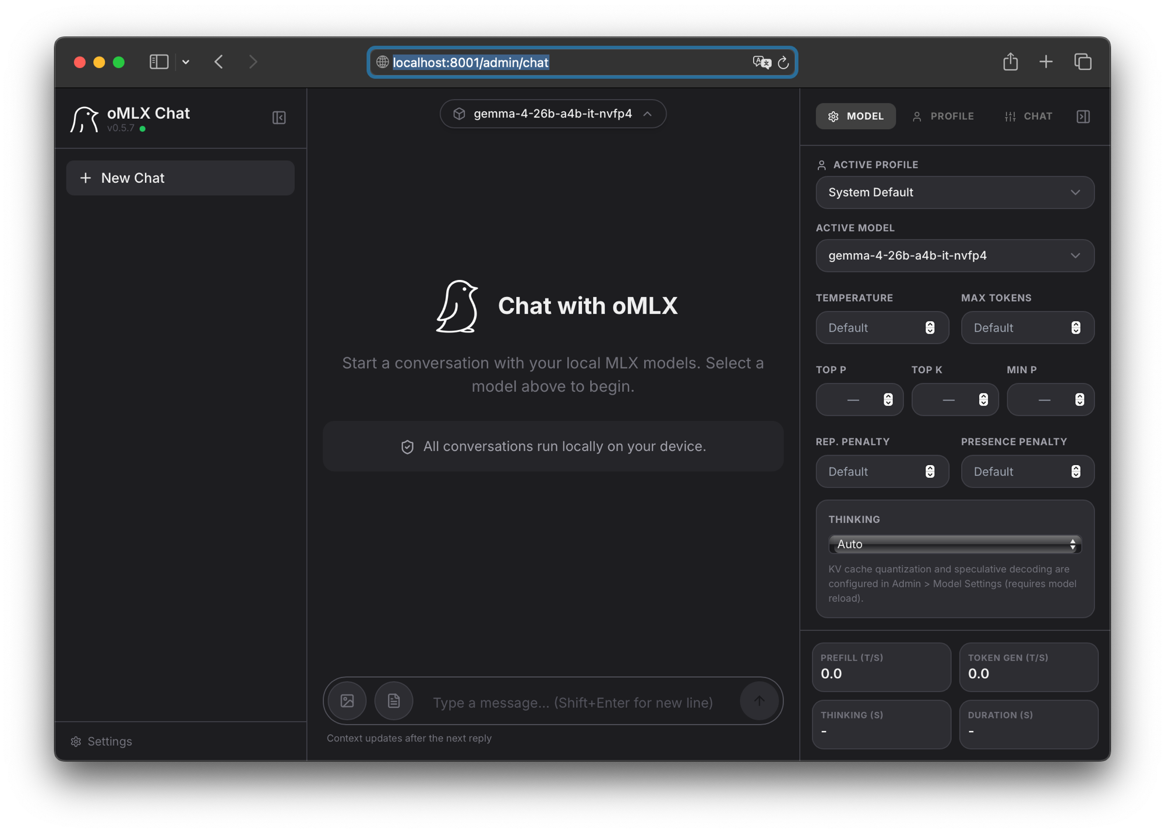
Task: Switch to the MODEL tab
Action: [x=855, y=116]
